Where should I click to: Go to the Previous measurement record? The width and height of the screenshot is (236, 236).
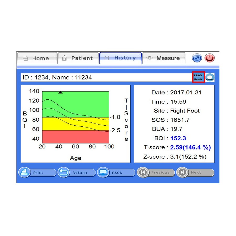[156, 173]
